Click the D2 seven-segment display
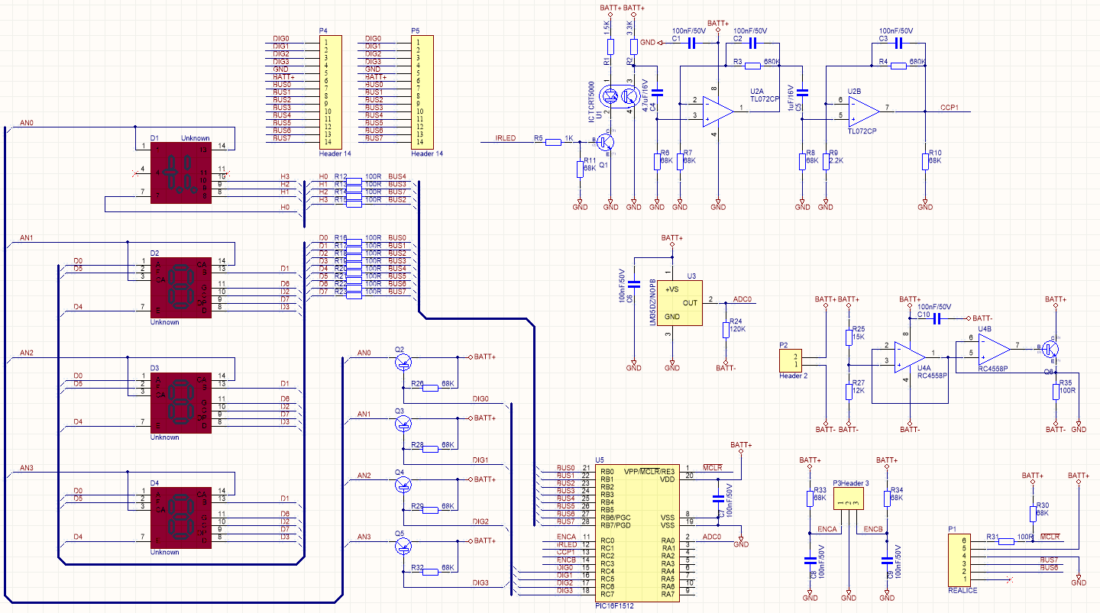The width and height of the screenshot is (1100, 613). (180, 288)
